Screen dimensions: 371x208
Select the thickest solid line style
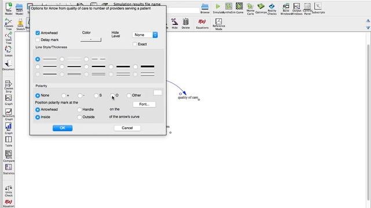coord(135,67)
